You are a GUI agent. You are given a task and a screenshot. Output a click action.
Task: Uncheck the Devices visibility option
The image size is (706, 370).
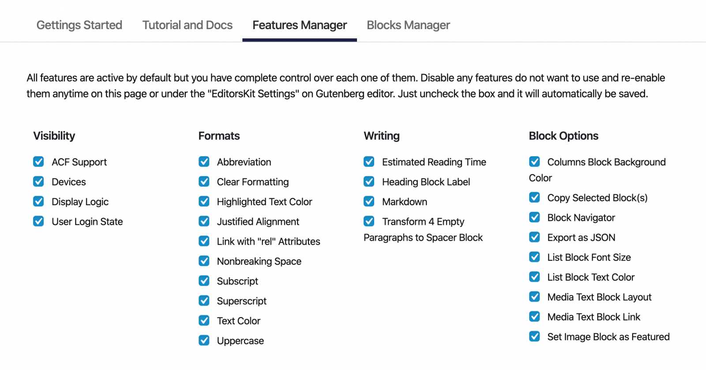[x=38, y=182]
